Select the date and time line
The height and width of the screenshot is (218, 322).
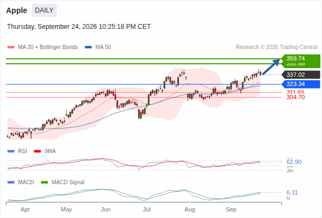(x=79, y=27)
